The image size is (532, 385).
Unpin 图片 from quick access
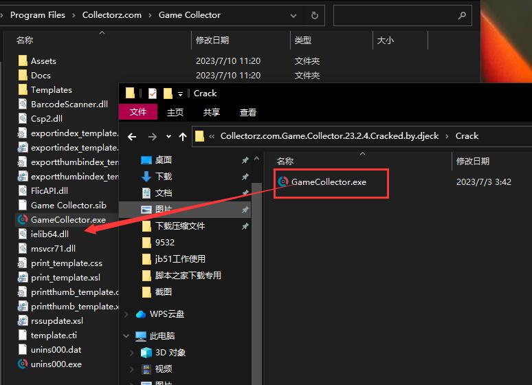(x=245, y=210)
